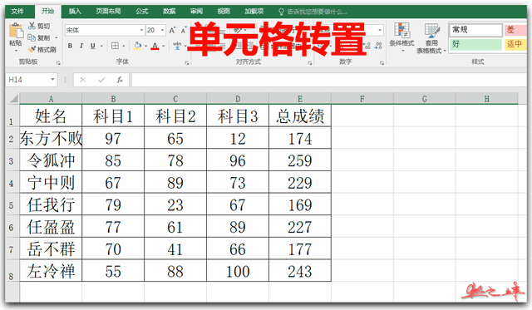Viewport: 532px width, 310px height.
Task: Open the 对齐方式 group dialog launcher
Action: point(310,62)
